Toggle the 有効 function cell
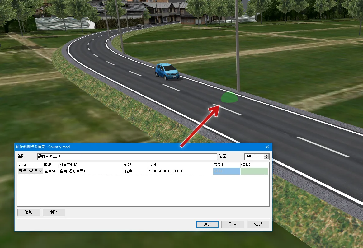Viewport: 363px width, 248px height. (128, 171)
